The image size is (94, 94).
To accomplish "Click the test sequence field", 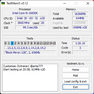I will pyautogui.click(x=30, y=48).
